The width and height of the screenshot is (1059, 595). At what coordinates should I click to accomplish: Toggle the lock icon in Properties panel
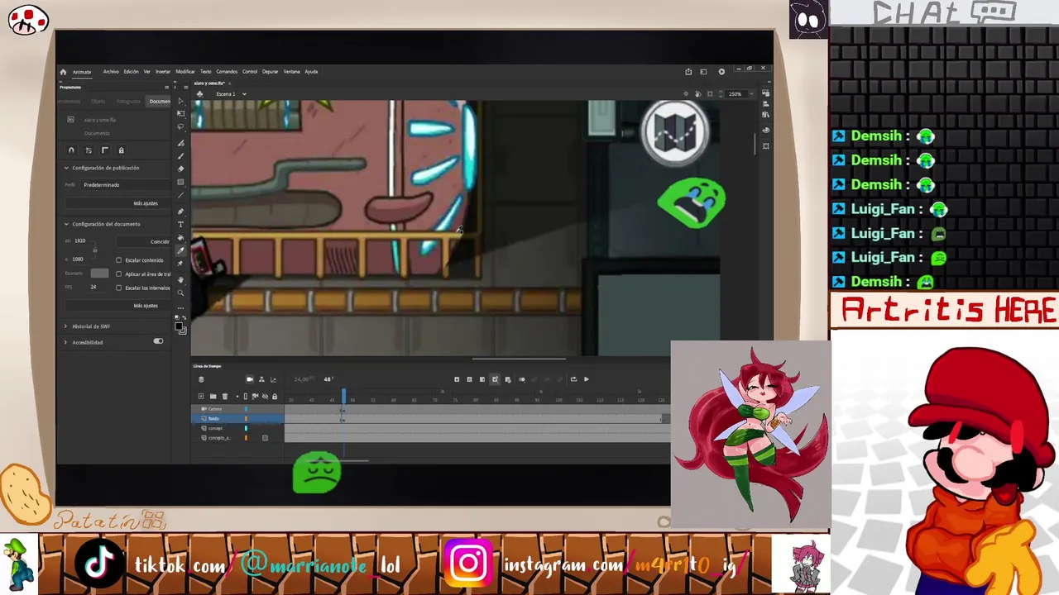pyautogui.click(x=121, y=150)
